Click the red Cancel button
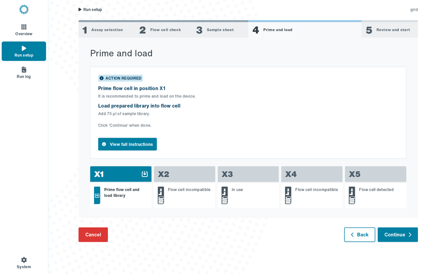 [93, 235]
